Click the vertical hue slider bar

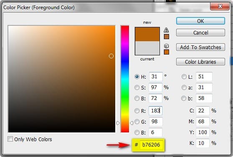pos(125,79)
